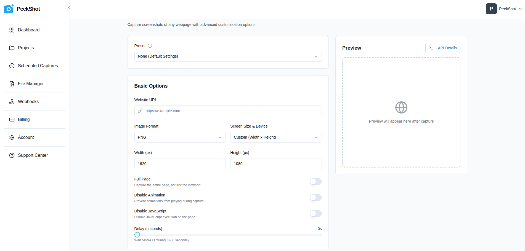
Task: Turn on Disable Animation switch
Action: click(x=315, y=198)
